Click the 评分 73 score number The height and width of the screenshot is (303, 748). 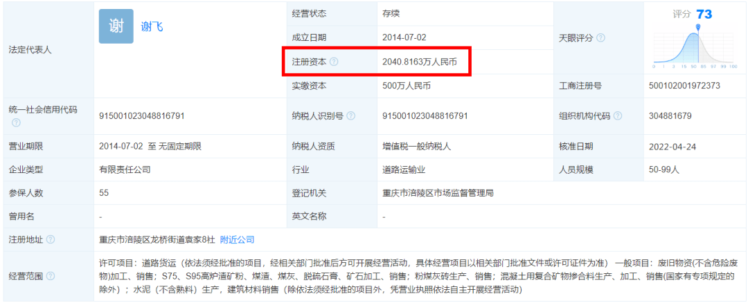click(704, 14)
